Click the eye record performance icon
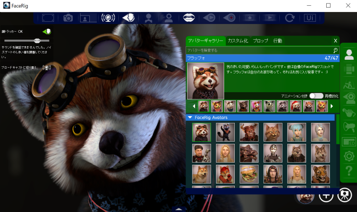 (x=229, y=18)
